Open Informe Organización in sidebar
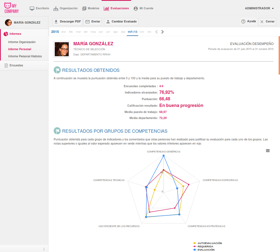Viewport: 280px width, 252px height. pyautogui.click(x=22, y=42)
